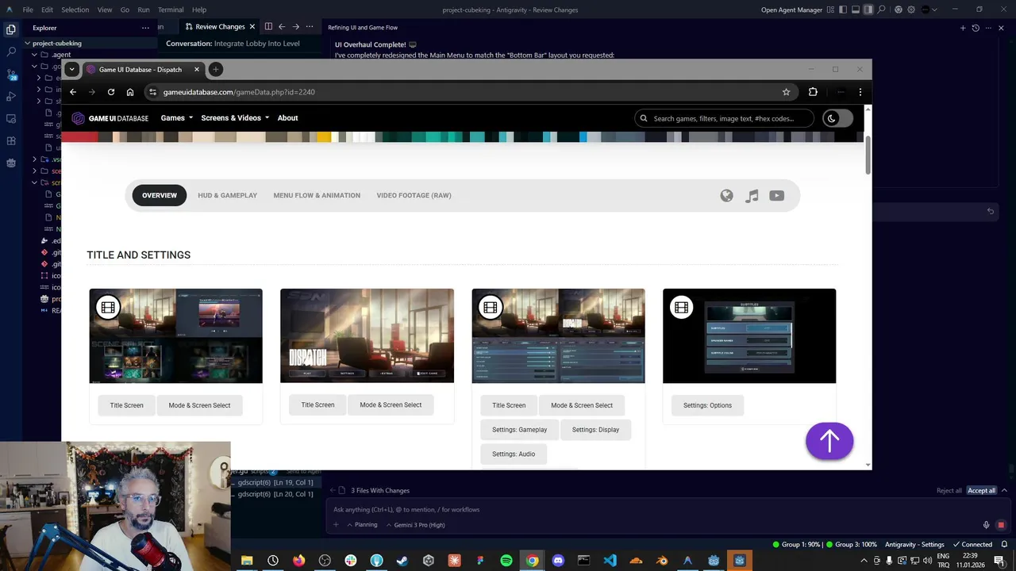The height and width of the screenshot is (571, 1016).
Task: Open Firefox from the taskbar
Action: (x=298, y=561)
